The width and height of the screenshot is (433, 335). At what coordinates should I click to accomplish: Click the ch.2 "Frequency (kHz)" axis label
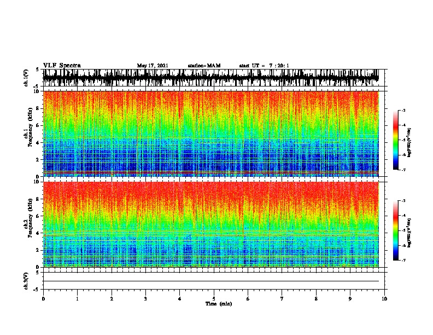coord(30,218)
